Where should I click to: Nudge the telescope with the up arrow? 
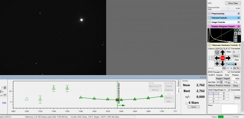pos(223,52)
